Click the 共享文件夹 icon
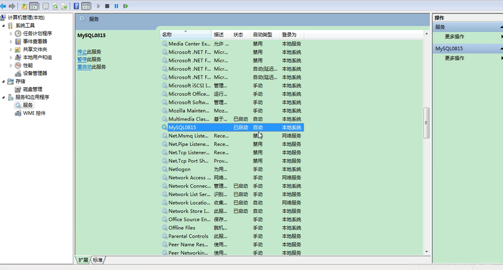The height and width of the screenshot is (270, 503). click(18, 50)
